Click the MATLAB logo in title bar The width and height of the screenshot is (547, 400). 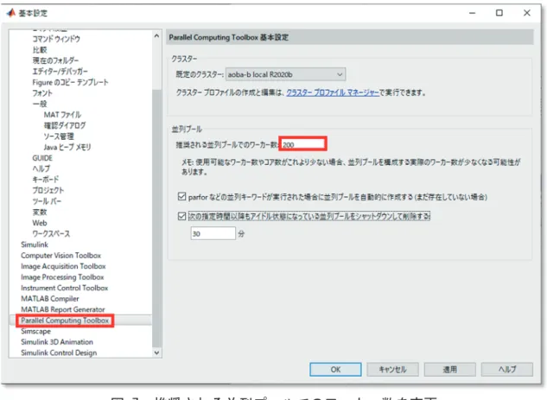click(11, 13)
